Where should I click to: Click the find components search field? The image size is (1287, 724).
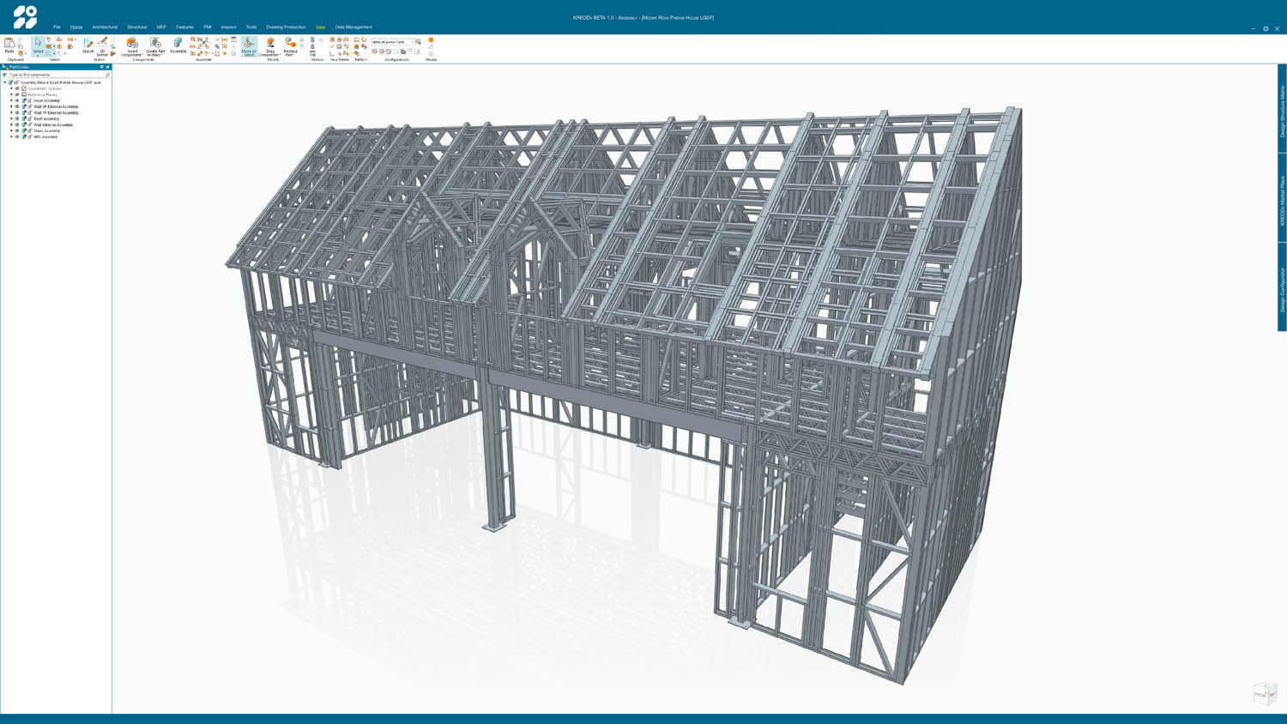[56, 75]
